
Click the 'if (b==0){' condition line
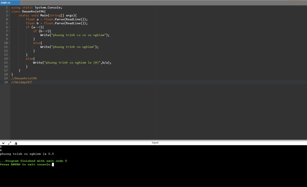click(x=42, y=31)
